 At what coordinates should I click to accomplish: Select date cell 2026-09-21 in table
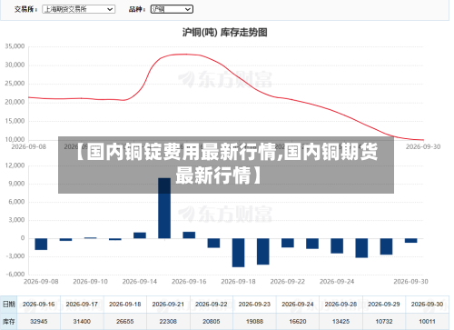coord(168,304)
